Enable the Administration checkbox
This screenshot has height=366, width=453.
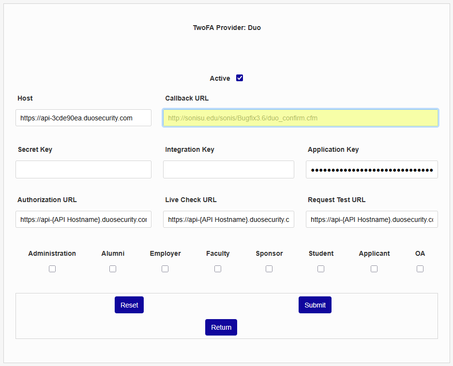point(52,269)
